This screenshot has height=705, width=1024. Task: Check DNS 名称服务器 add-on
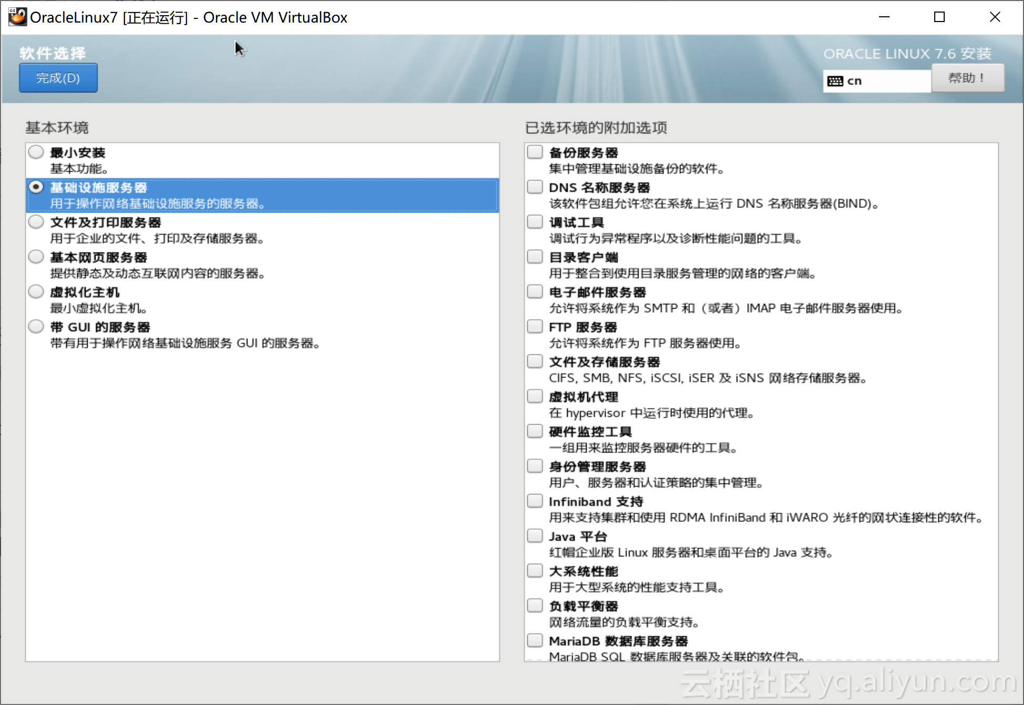click(535, 187)
